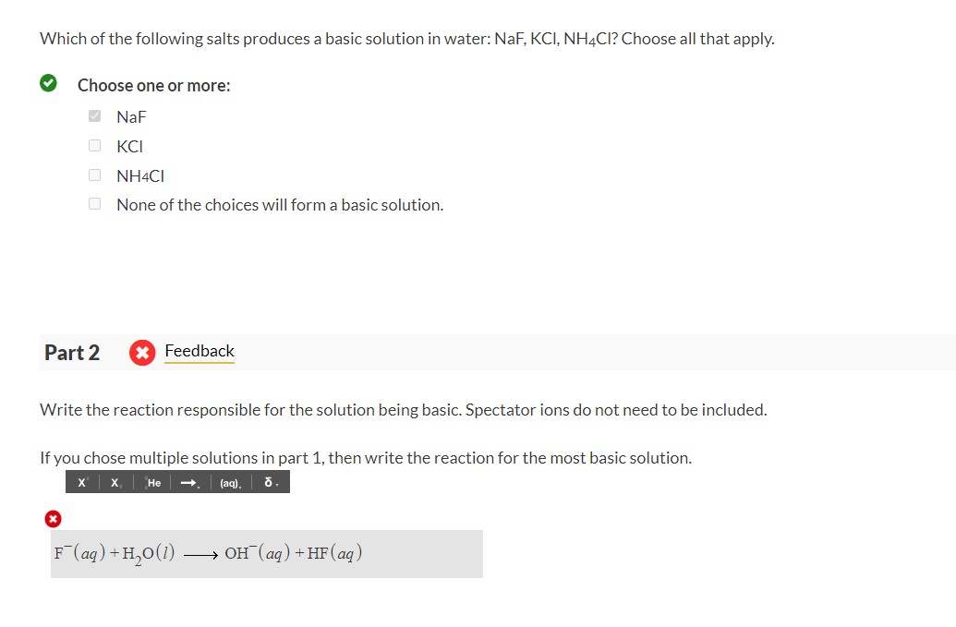Screen dimensions: 956x627
Task: Select the superscript X tool in equation toolbar
Action: [x=80, y=481]
